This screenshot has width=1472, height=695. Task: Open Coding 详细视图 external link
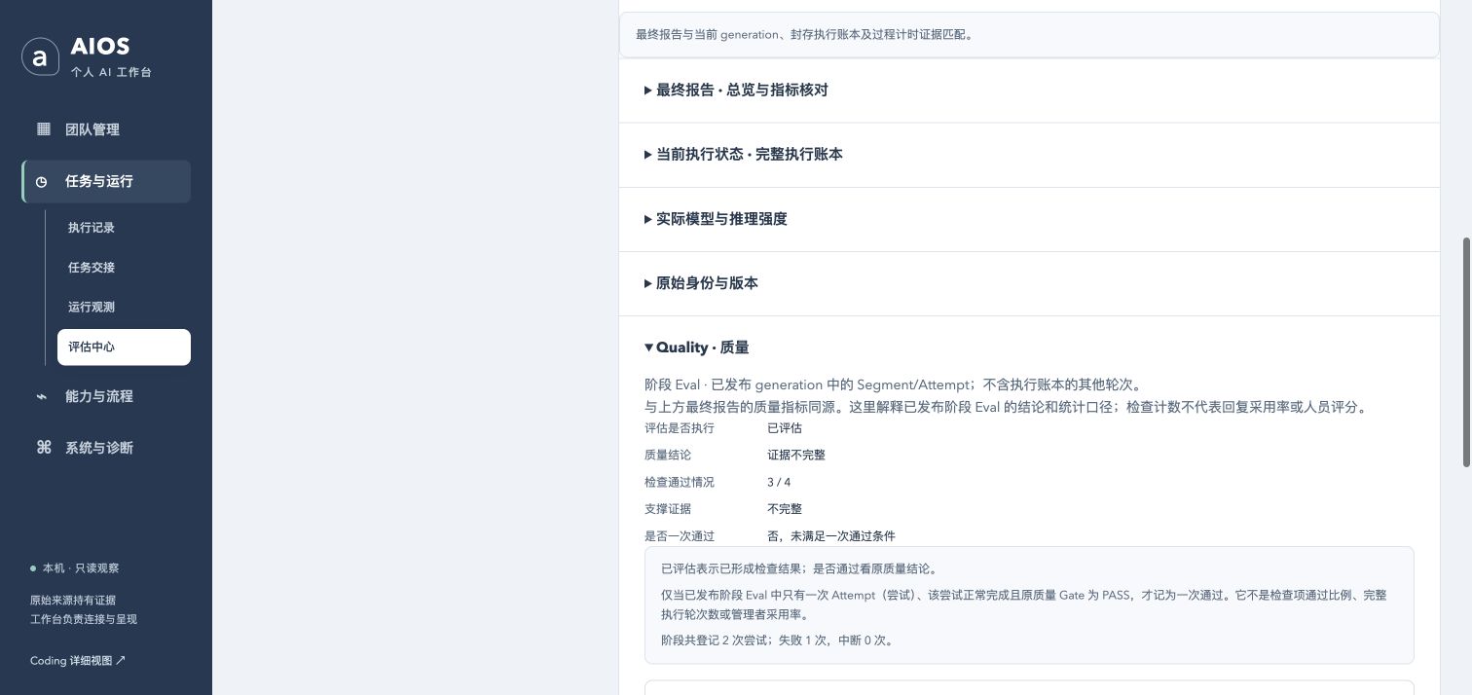click(x=78, y=660)
